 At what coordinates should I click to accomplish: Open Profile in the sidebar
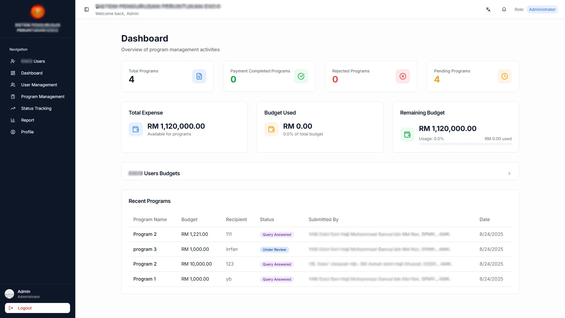(38, 132)
